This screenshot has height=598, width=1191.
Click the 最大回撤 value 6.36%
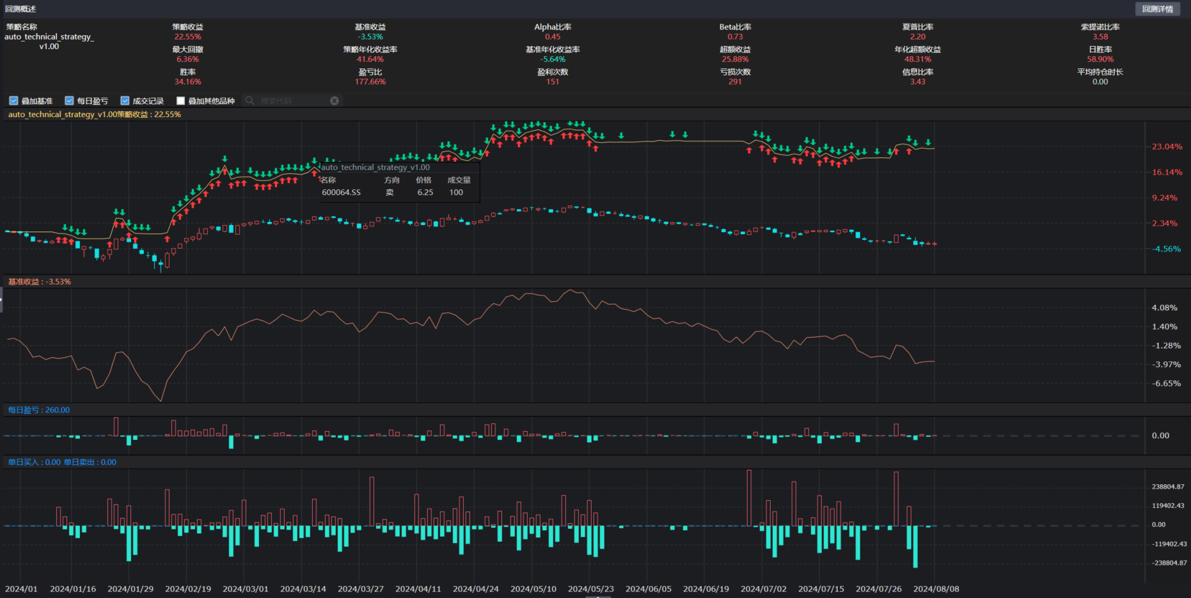tap(187, 59)
